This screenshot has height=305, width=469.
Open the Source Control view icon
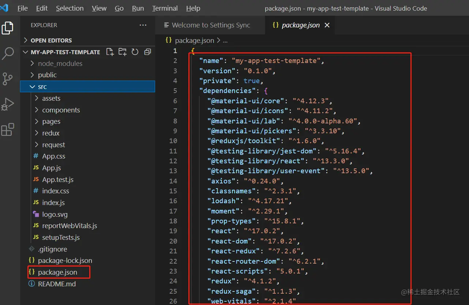[8, 79]
